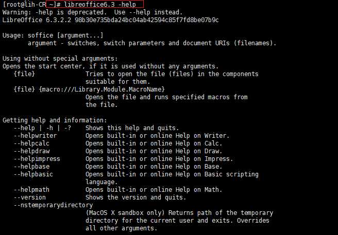
Task: Click the '(MacOS X sandbox only)' line
Action: [179, 213]
